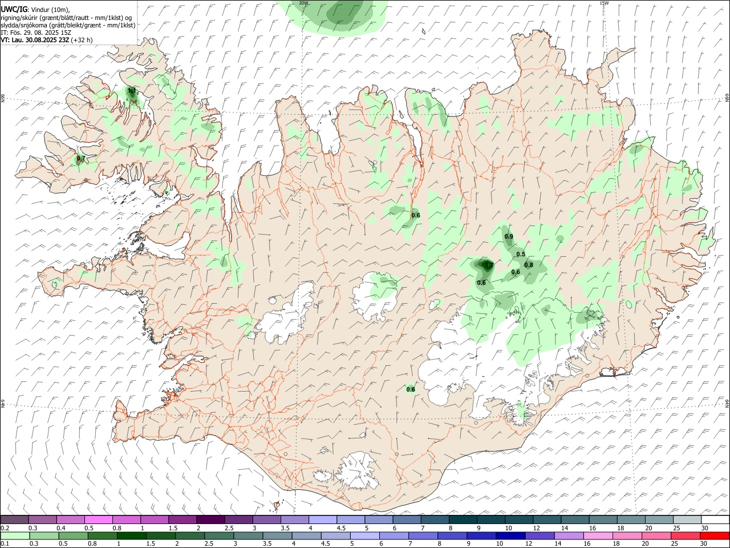Viewport: 730px width, 548px height.
Task: Click the 0.5 precipitation value on the map
Action: 521,254
